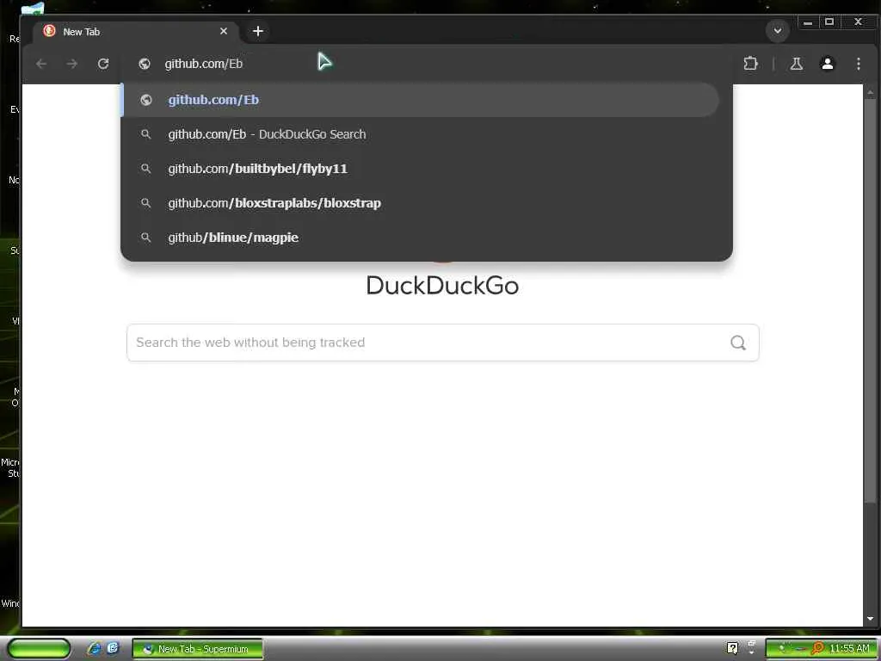The image size is (881, 661).
Task: Focus the address bar text github.com/Eb
Action: click(203, 64)
